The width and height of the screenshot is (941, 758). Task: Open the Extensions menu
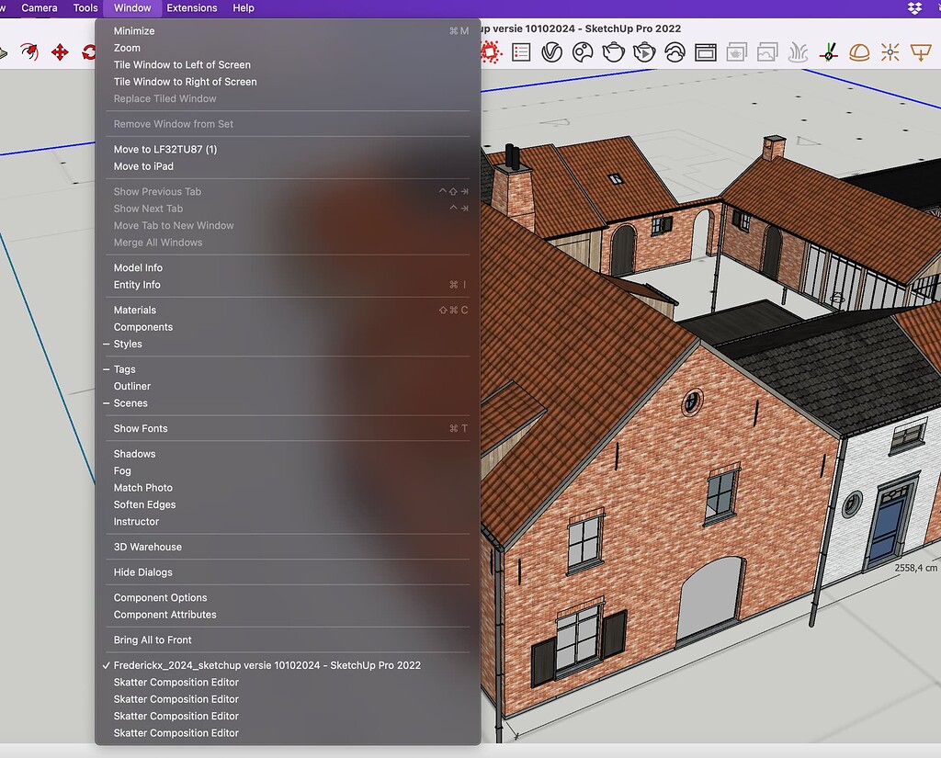[x=192, y=8]
